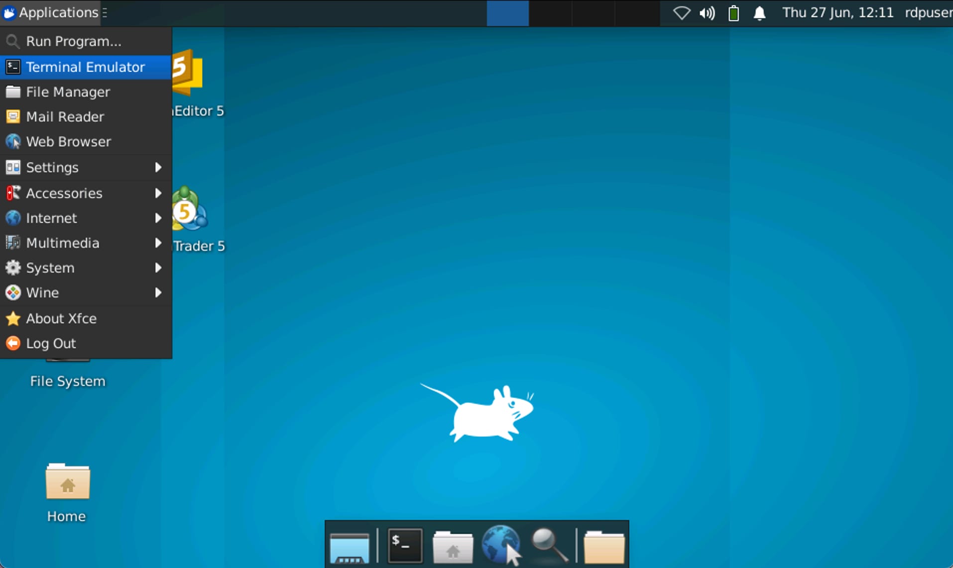
Task: Choose File Manager from Applications menu
Action: [68, 92]
